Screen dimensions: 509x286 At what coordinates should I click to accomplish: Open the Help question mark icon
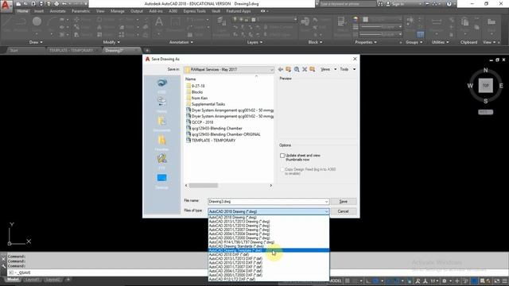[x=449, y=4]
